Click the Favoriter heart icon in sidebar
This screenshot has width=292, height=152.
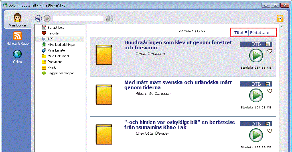(44, 33)
